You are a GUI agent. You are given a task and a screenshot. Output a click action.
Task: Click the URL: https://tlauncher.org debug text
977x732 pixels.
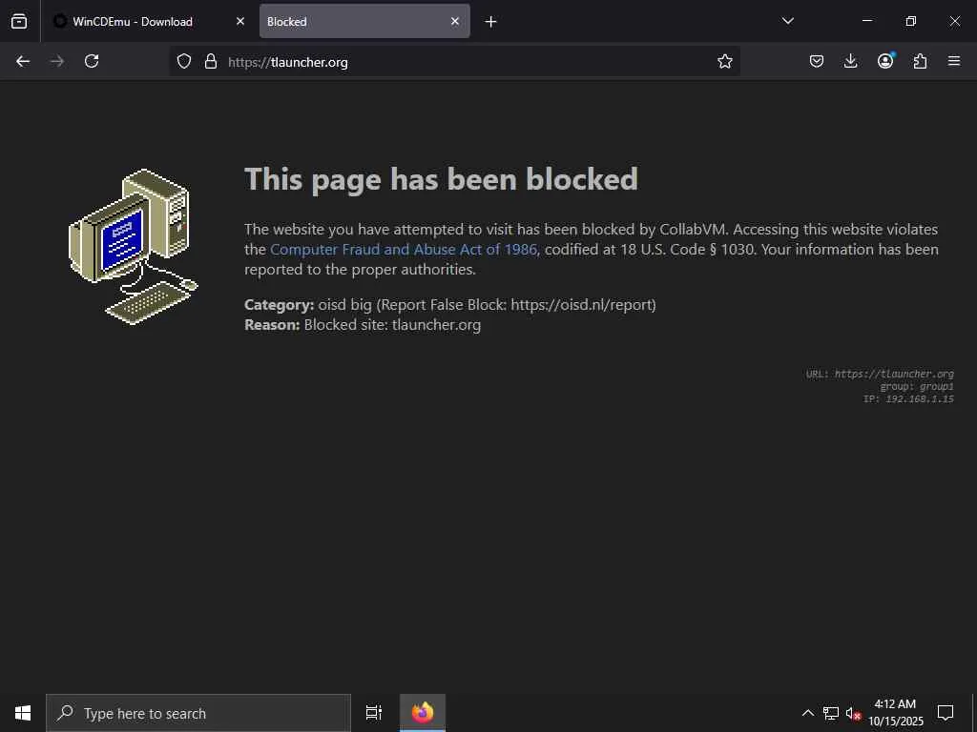880,374
